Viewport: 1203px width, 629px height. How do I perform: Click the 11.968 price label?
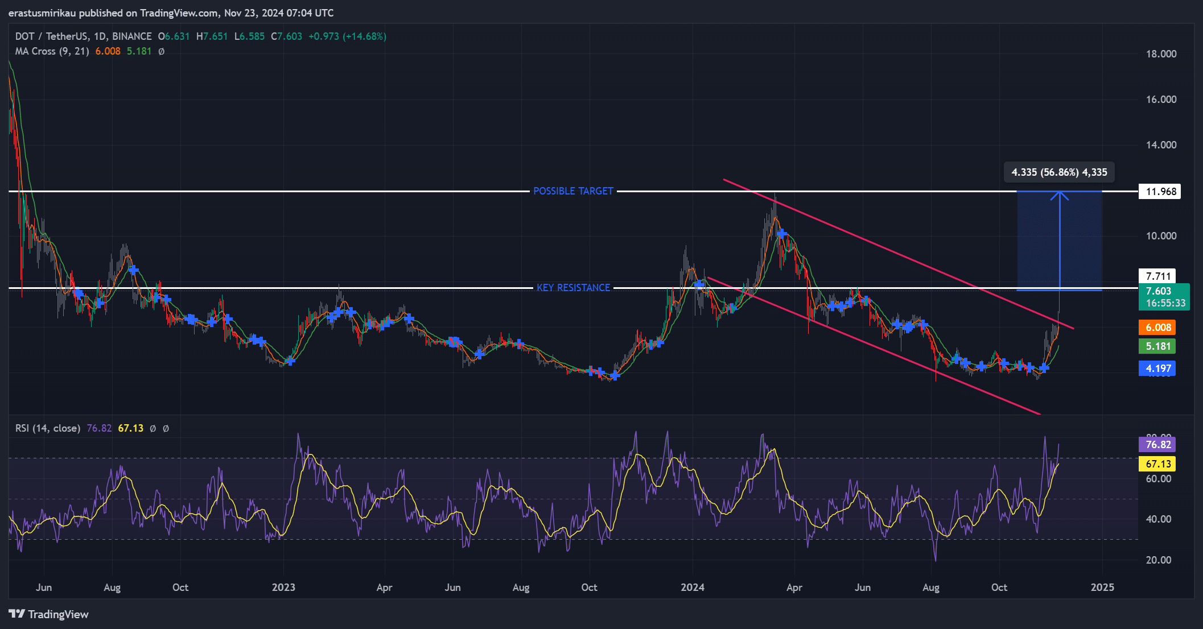1160,191
